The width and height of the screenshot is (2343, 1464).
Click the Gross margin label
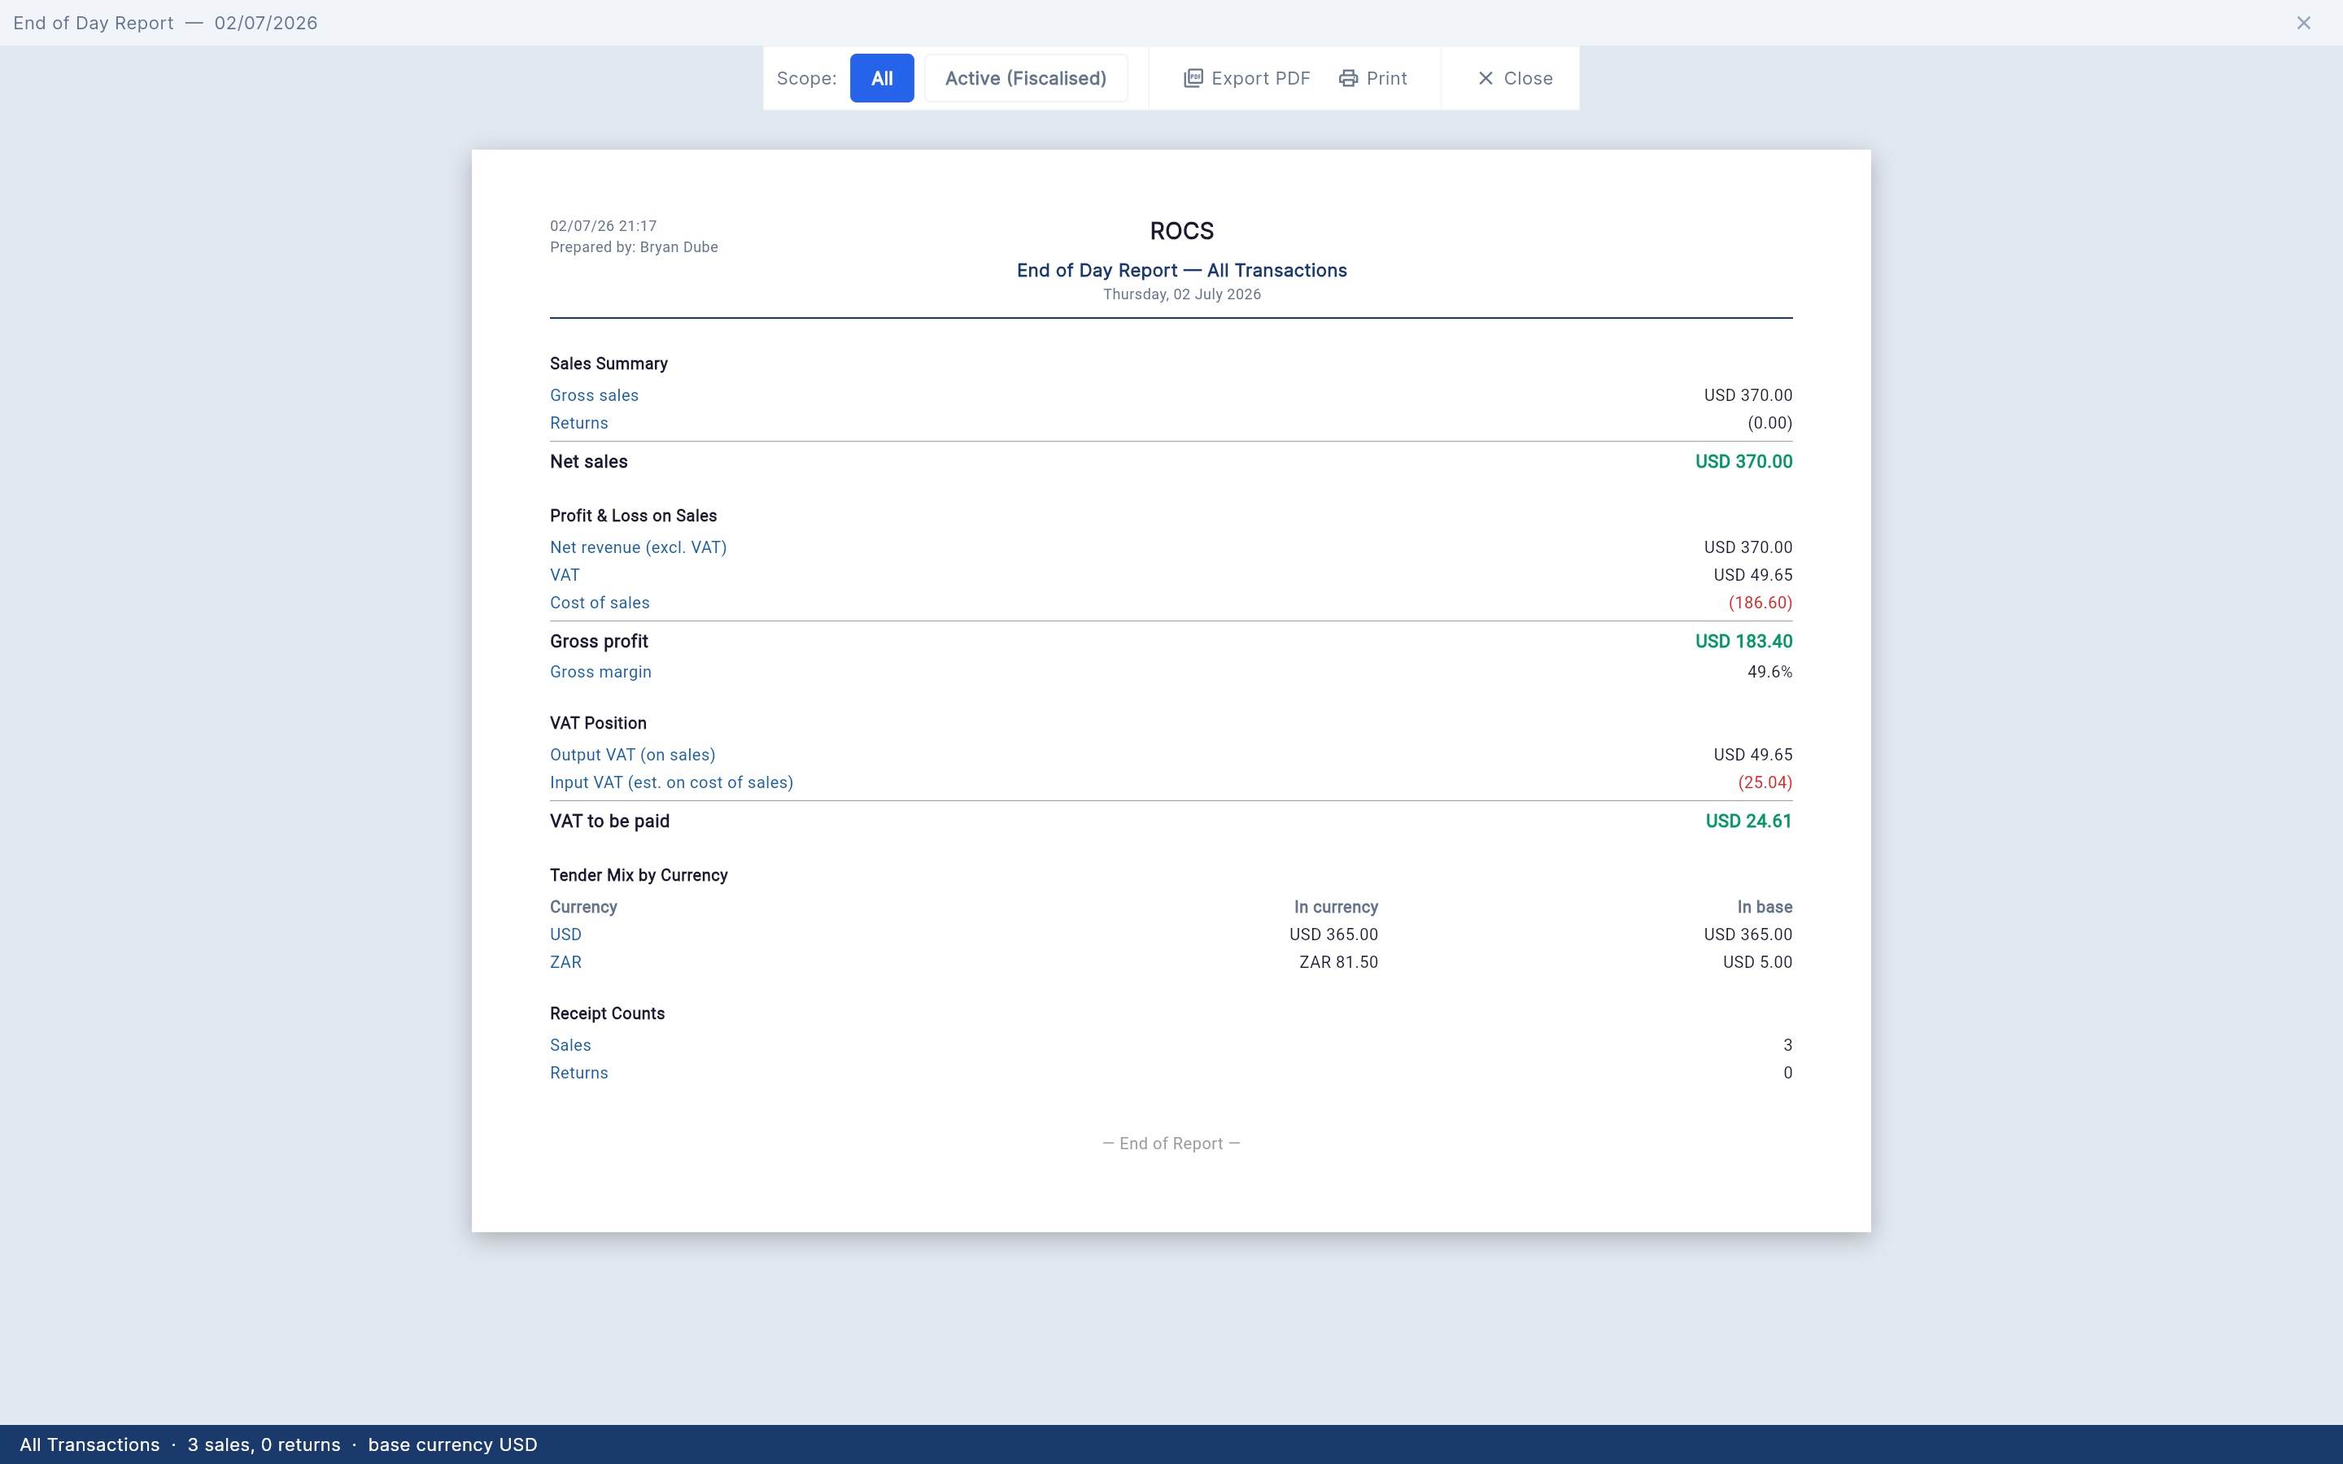point(600,672)
